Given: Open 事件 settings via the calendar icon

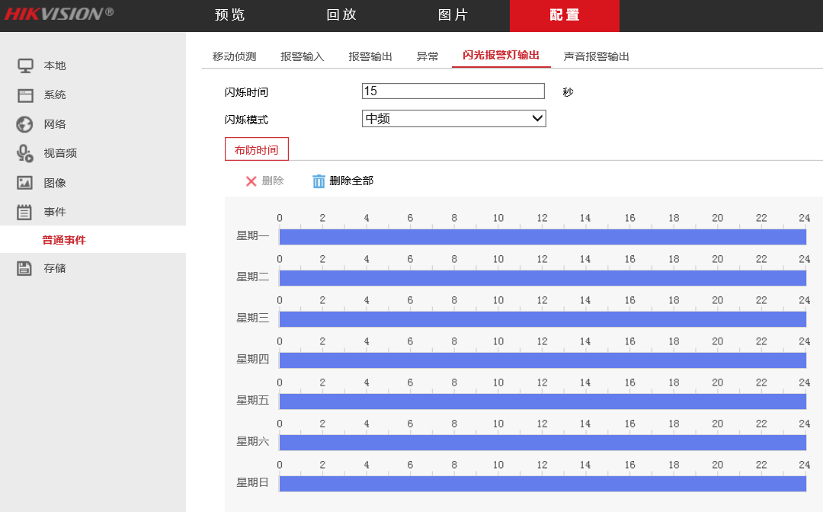Looking at the screenshot, I should click(x=24, y=211).
